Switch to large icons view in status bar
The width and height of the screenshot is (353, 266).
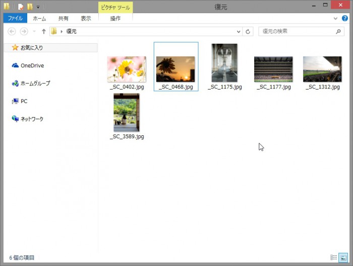click(343, 257)
